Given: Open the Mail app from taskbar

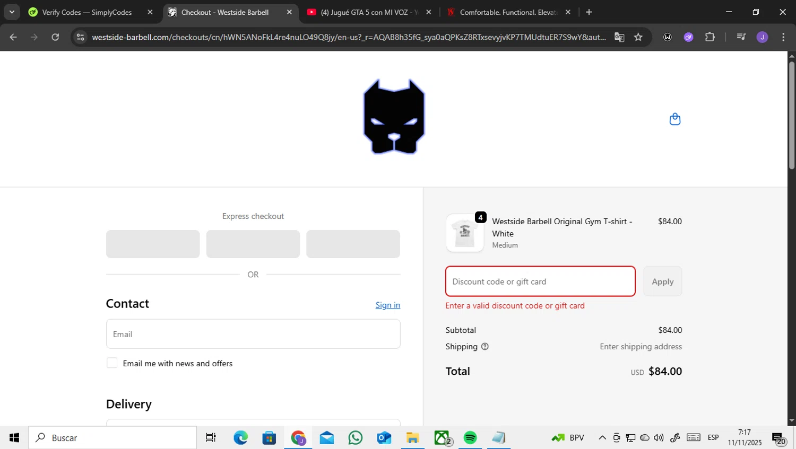Looking at the screenshot, I should tap(327, 438).
